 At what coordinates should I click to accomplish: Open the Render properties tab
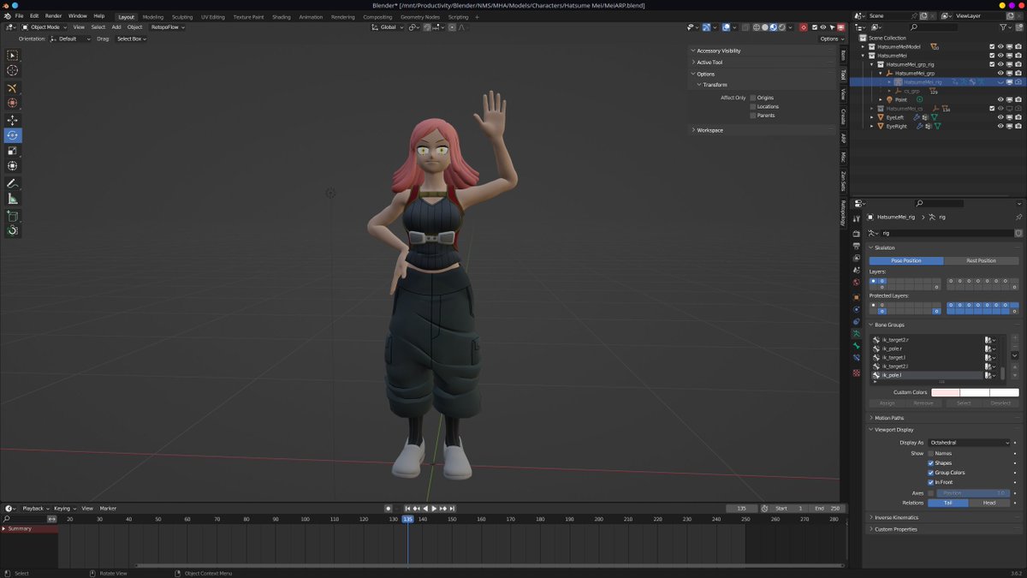(856, 233)
